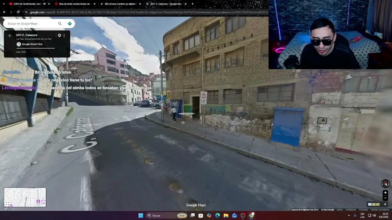Open directions with the blue arrow icon
The width and height of the screenshot is (392, 220).
pos(70,24)
